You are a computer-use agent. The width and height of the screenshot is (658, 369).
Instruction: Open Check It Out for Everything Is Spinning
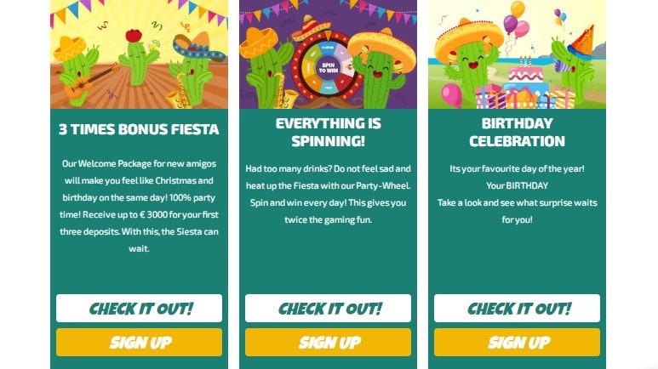point(328,308)
